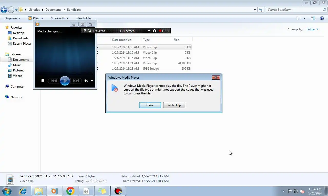328x196 pixels.
Task: Open the Organize menu
Action: (12, 18)
